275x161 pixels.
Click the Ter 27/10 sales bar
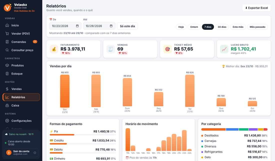point(190,91)
